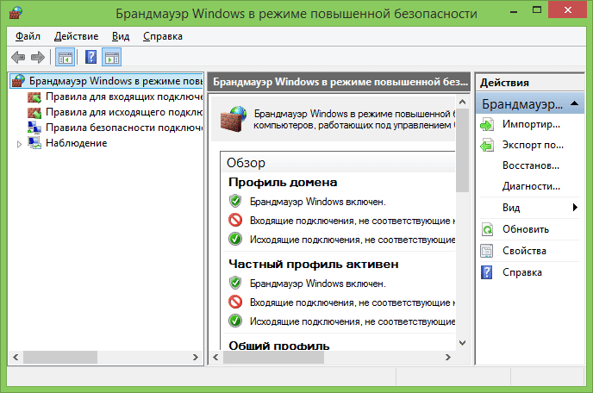Click center pane horizontal scrollbar thumb
Viewport: 593px width, 393px height.
(x=273, y=357)
